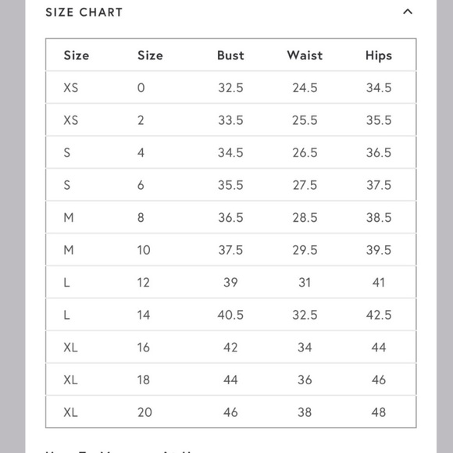
Task: Click waist value 27.5
Action: (x=305, y=185)
